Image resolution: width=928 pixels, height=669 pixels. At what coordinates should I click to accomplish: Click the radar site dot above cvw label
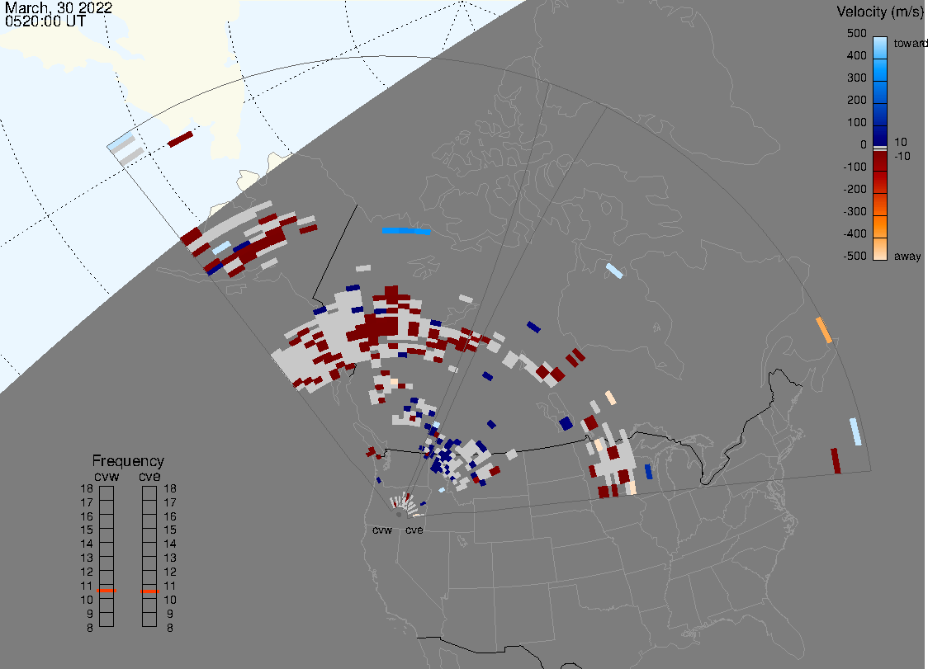(399, 515)
